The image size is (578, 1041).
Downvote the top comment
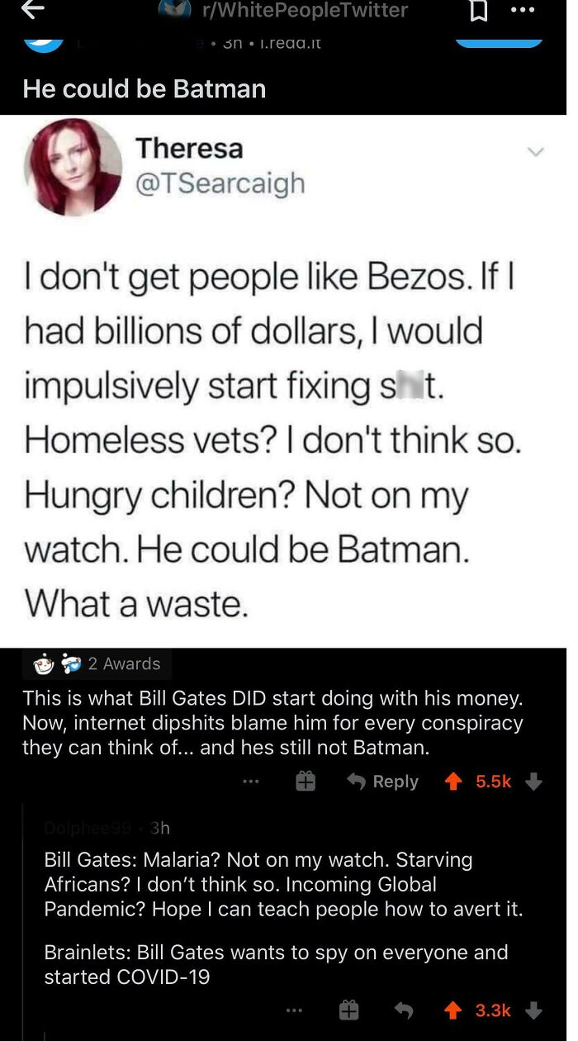533,781
